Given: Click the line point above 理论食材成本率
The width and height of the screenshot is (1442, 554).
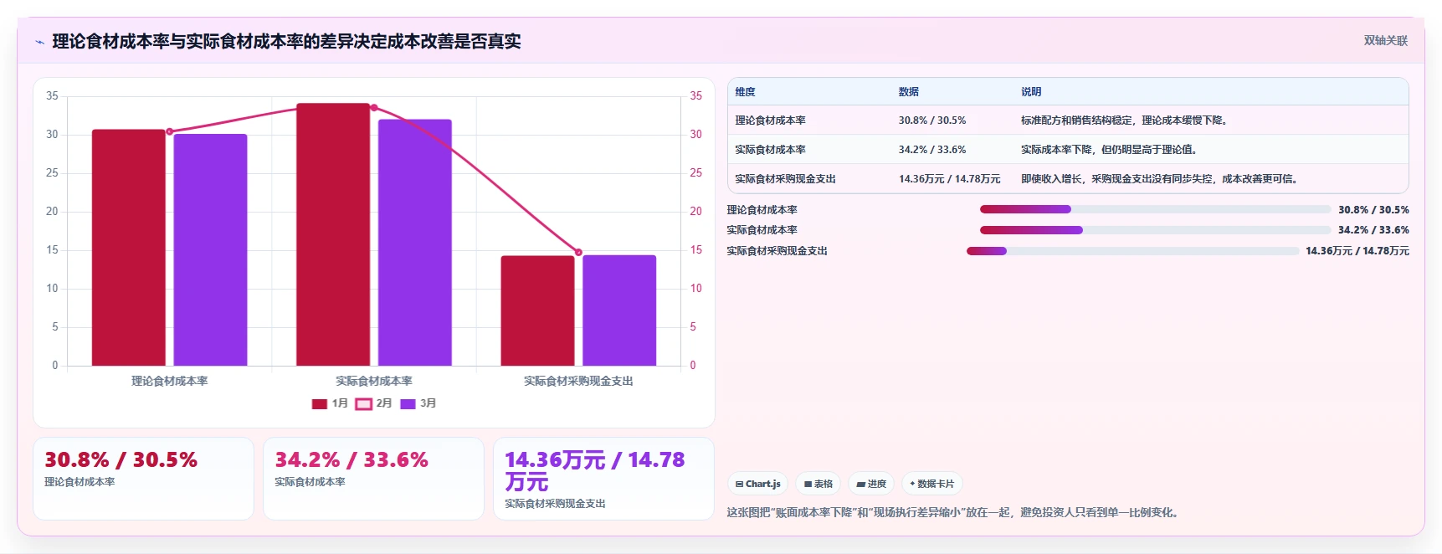Looking at the screenshot, I should (170, 131).
